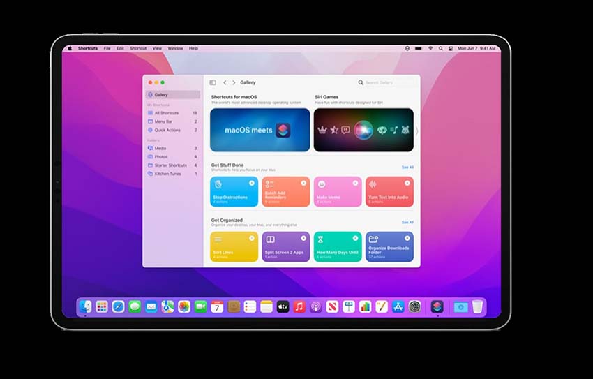Image resolution: width=593 pixels, height=379 pixels.
Task: Open Quick Actions in the sidebar
Action: 173,130
